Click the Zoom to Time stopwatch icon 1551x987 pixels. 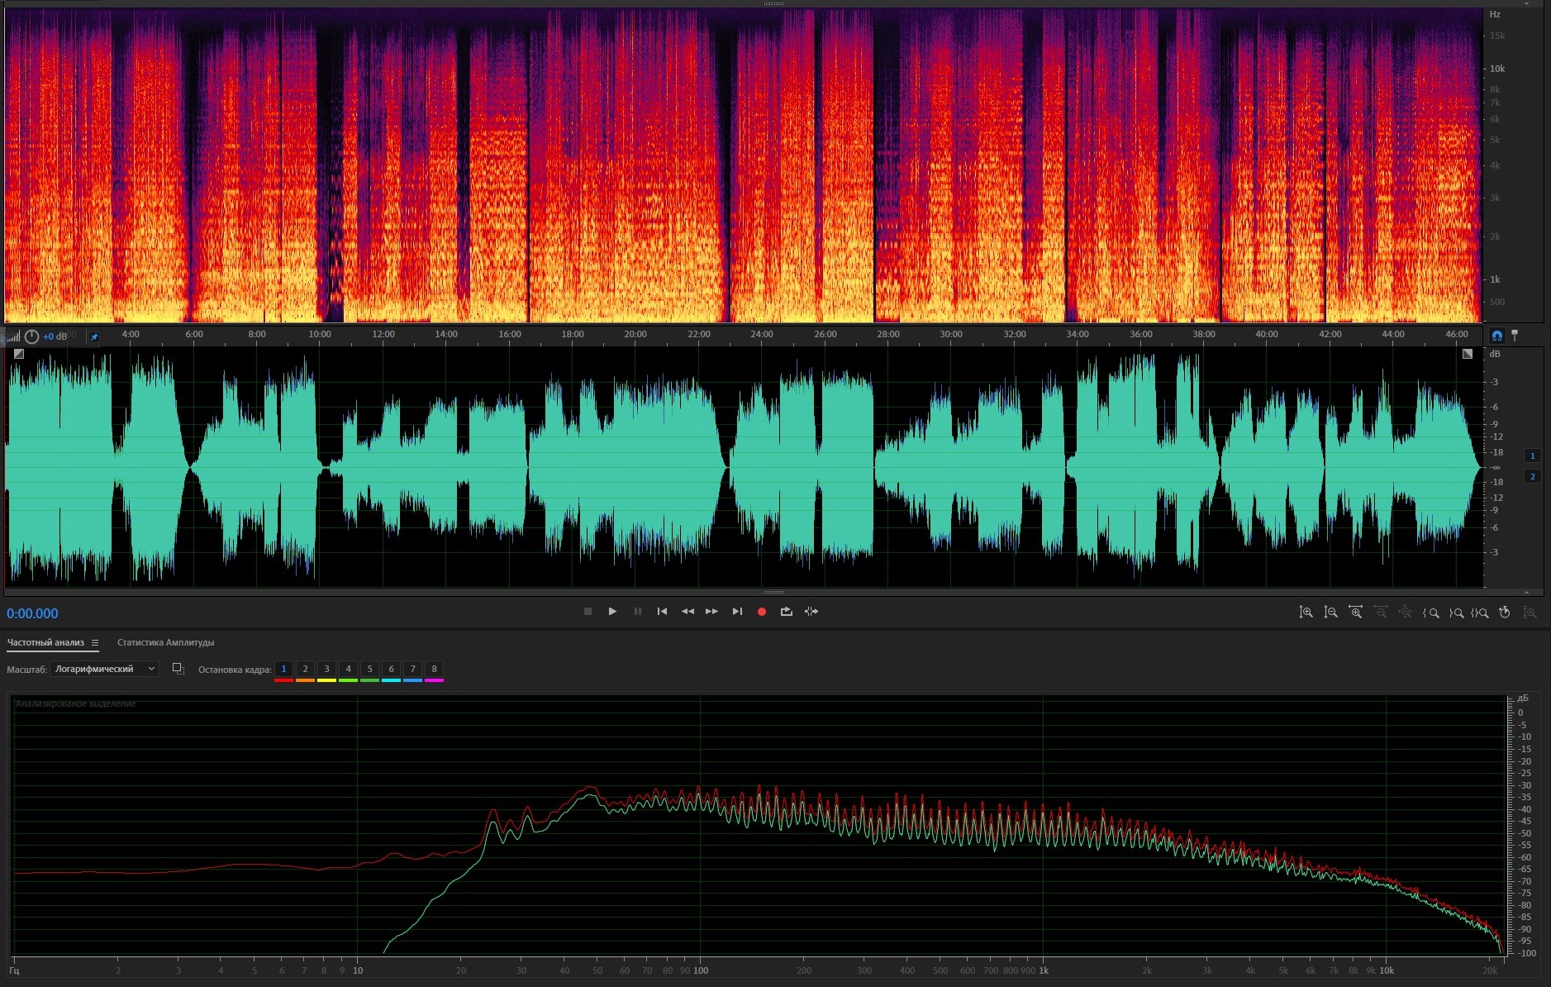(x=1505, y=613)
